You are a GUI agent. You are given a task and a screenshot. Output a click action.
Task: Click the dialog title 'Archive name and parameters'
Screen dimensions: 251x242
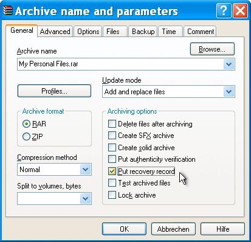click(x=97, y=12)
